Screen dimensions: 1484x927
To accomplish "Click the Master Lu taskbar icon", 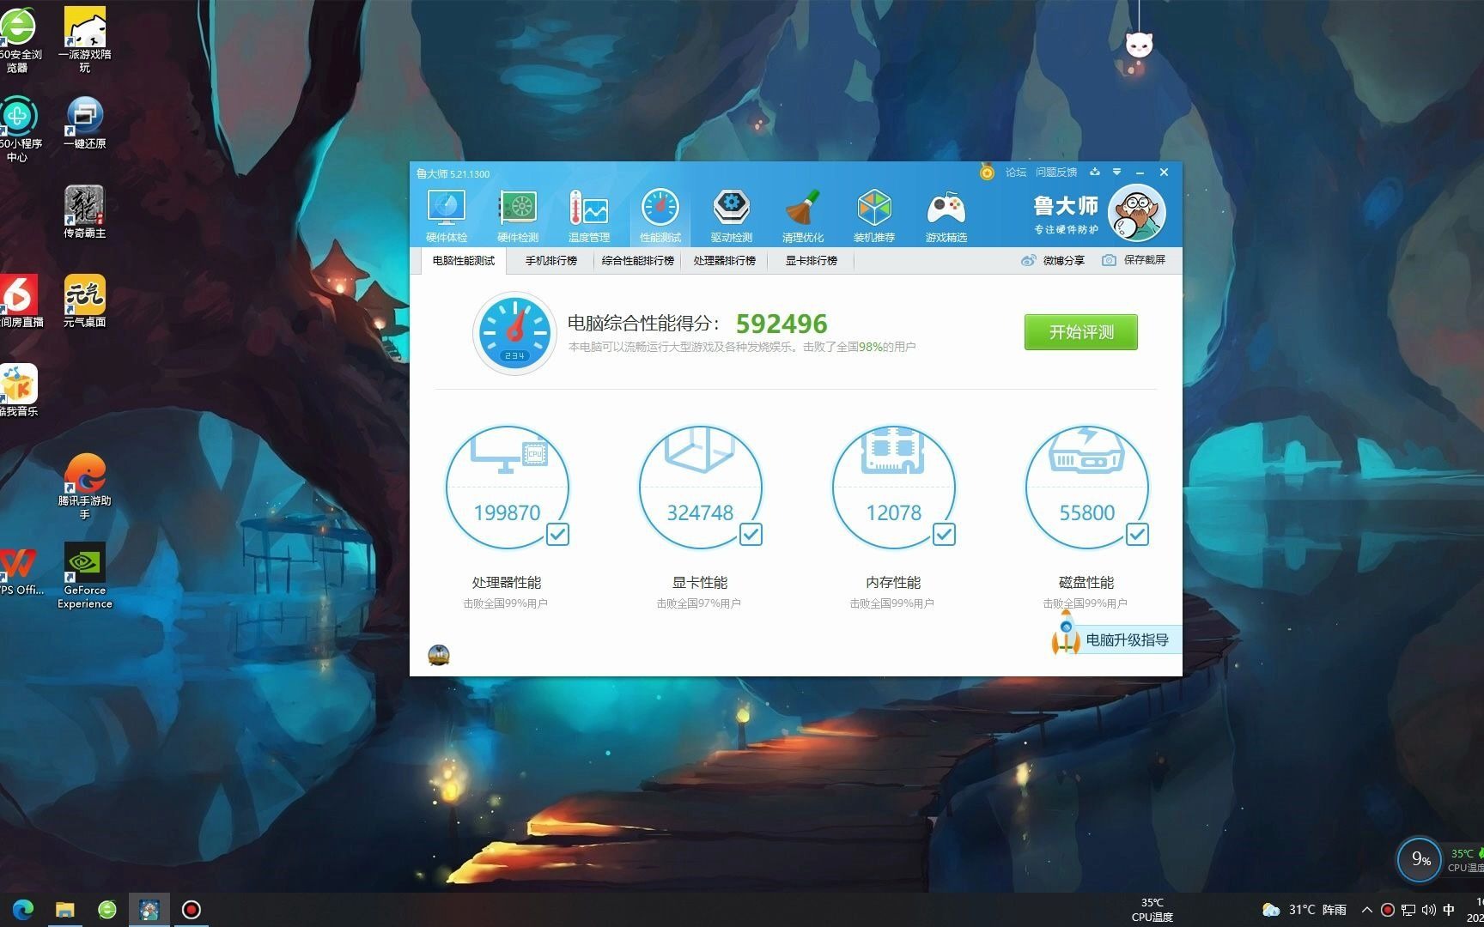I will click(x=149, y=909).
